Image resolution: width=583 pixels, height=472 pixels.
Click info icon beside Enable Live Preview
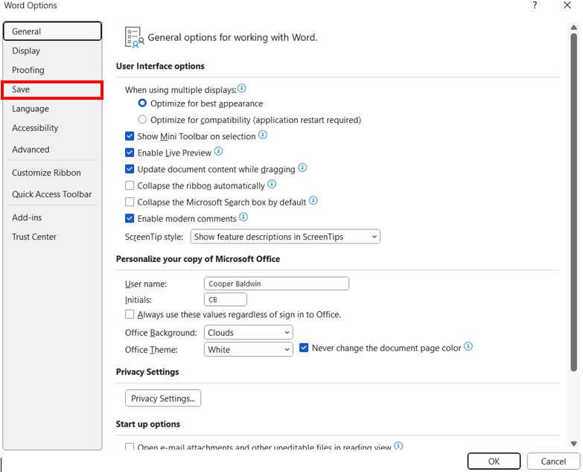tap(219, 151)
